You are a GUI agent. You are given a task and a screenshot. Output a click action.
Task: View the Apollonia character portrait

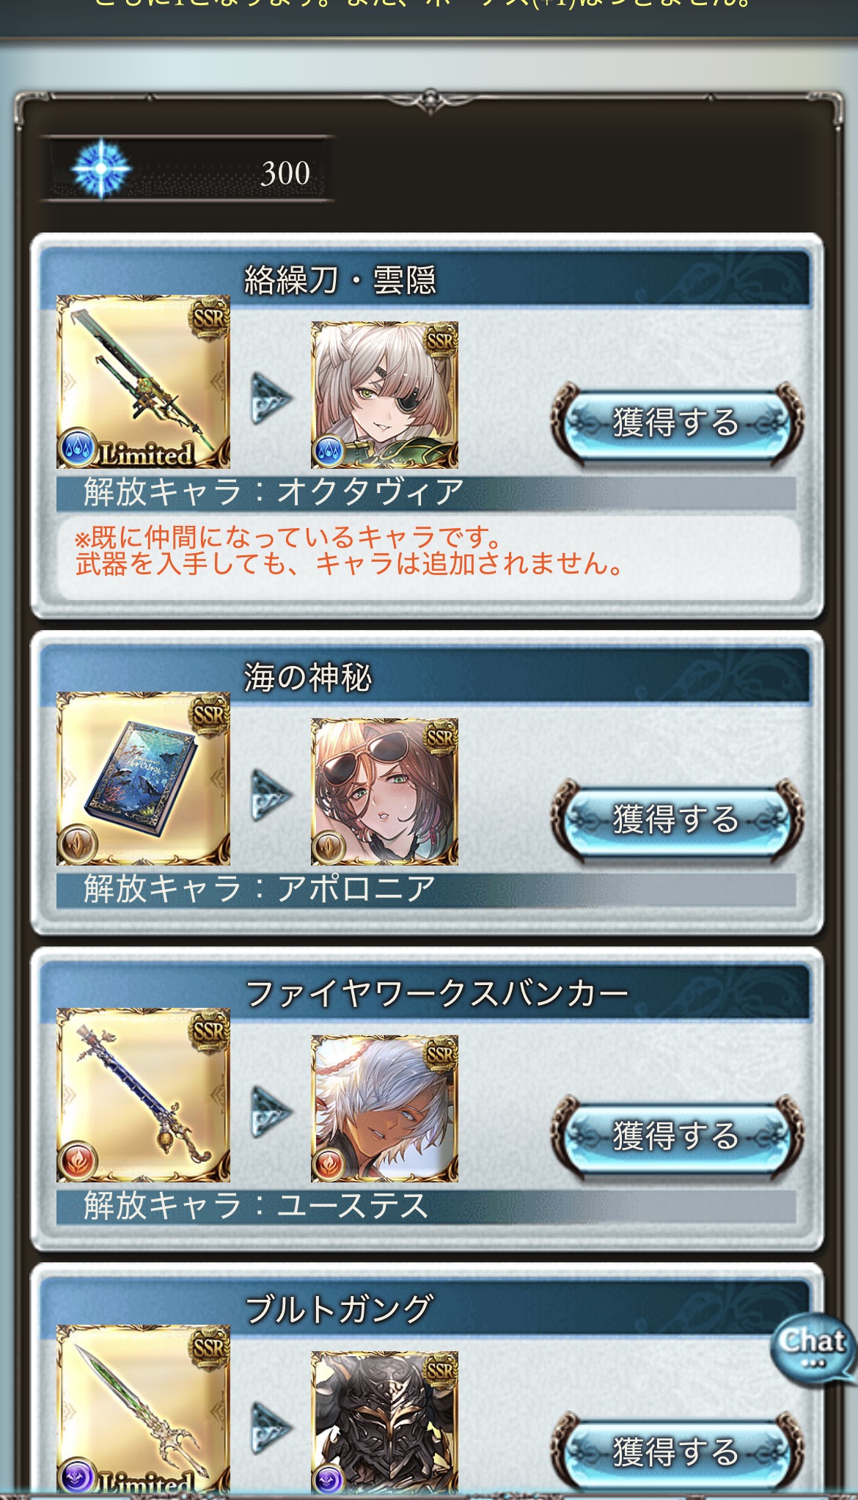(384, 791)
